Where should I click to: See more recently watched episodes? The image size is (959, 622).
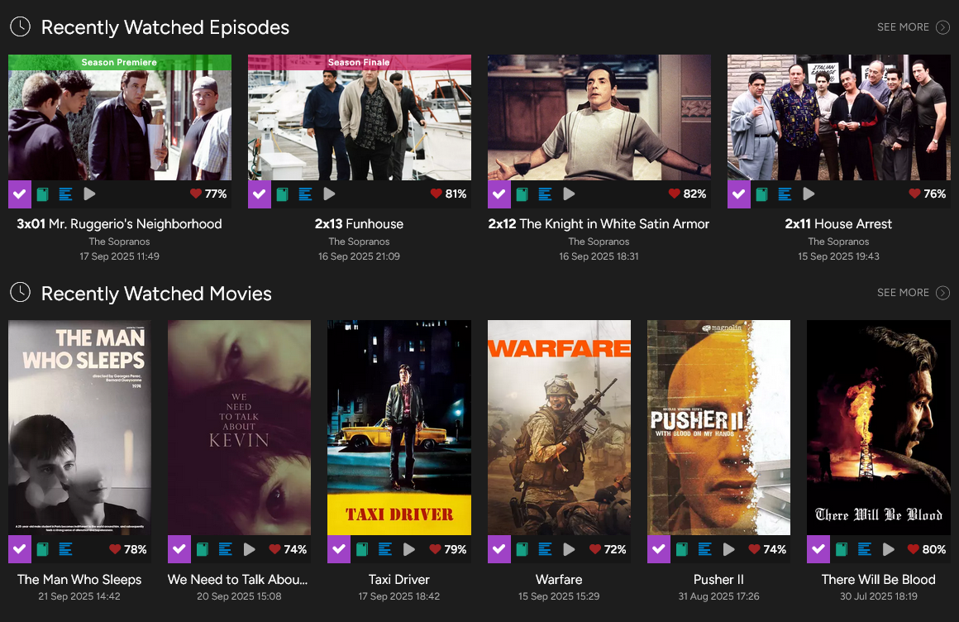coord(914,27)
